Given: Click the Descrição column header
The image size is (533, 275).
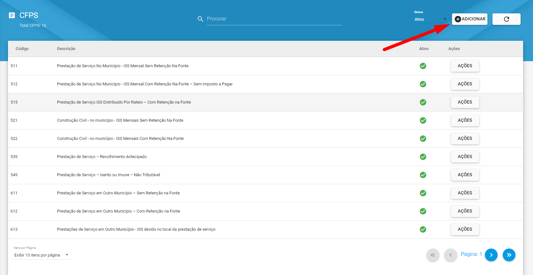Looking at the screenshot, I should [x=66, y=49].
